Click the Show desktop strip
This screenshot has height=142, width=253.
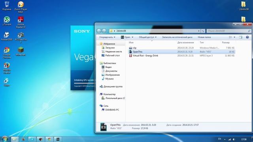click(x=252, y=139)
